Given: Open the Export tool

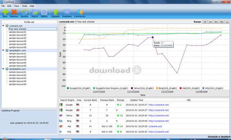Looking at the screenshot, I should coord(35,13).
